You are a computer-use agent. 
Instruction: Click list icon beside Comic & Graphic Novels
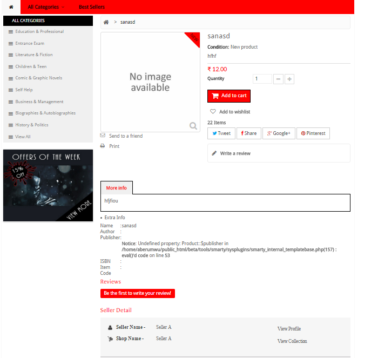tap(11, 78)
